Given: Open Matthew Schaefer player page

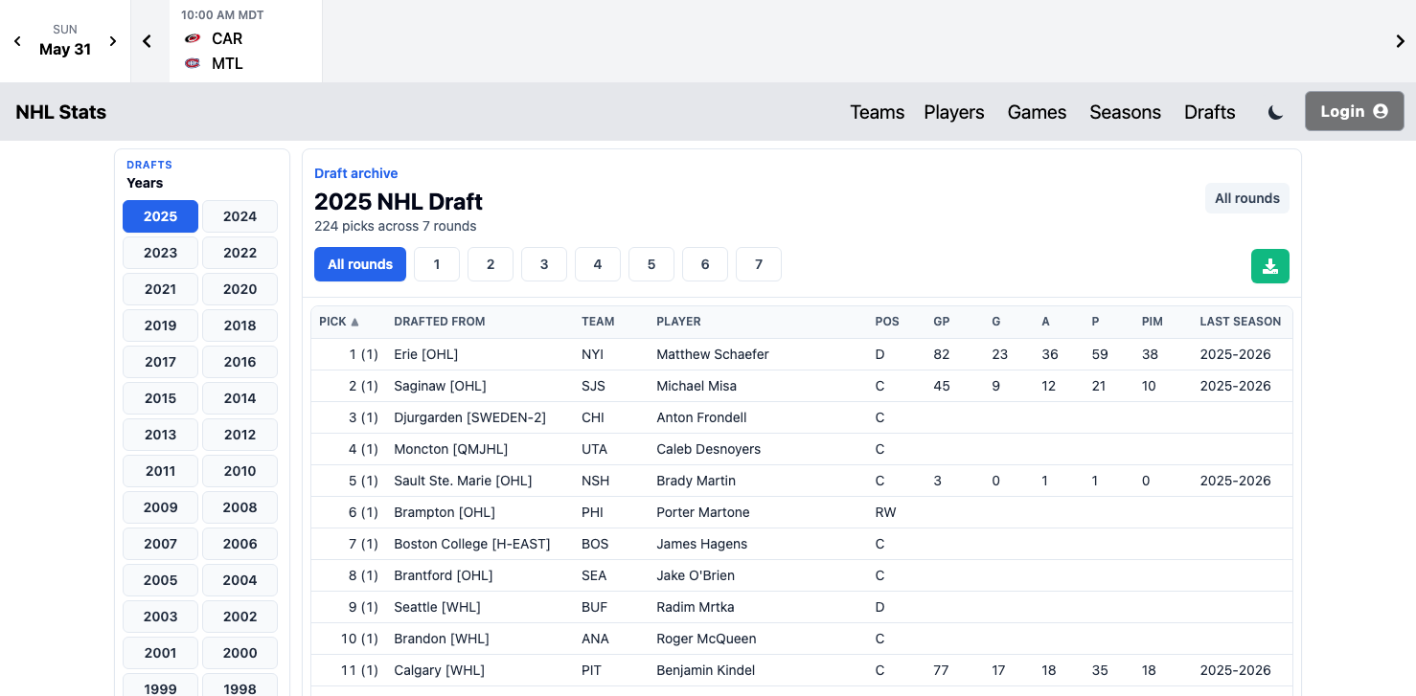Looking at the screenshot, I should (713, 354).
